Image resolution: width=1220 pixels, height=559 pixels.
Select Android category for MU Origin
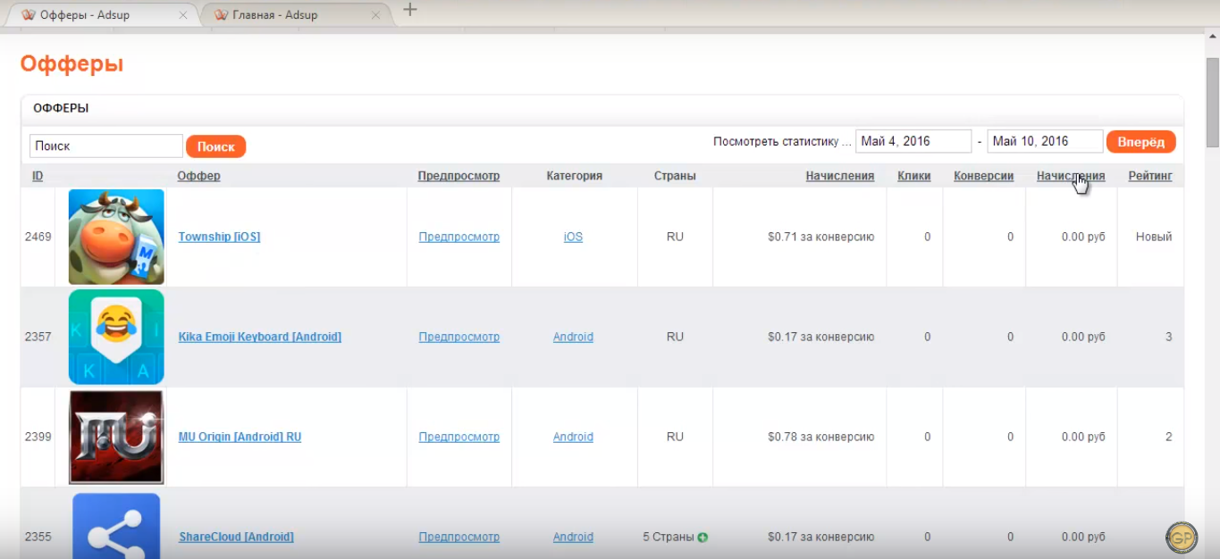[x=573, y=437]
